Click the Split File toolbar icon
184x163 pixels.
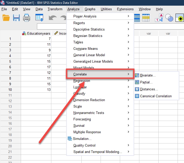(x=137, y=18)
